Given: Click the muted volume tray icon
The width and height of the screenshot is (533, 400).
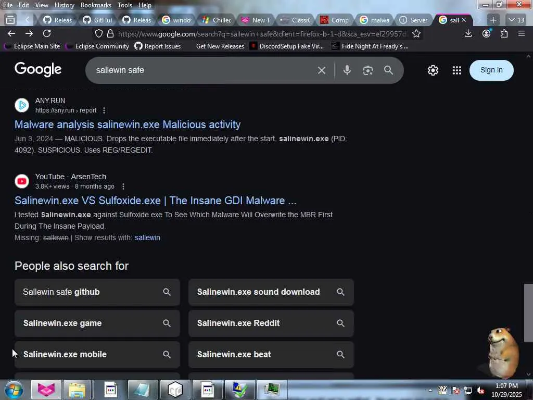Looking at the screenshot, I should (480, 390).
